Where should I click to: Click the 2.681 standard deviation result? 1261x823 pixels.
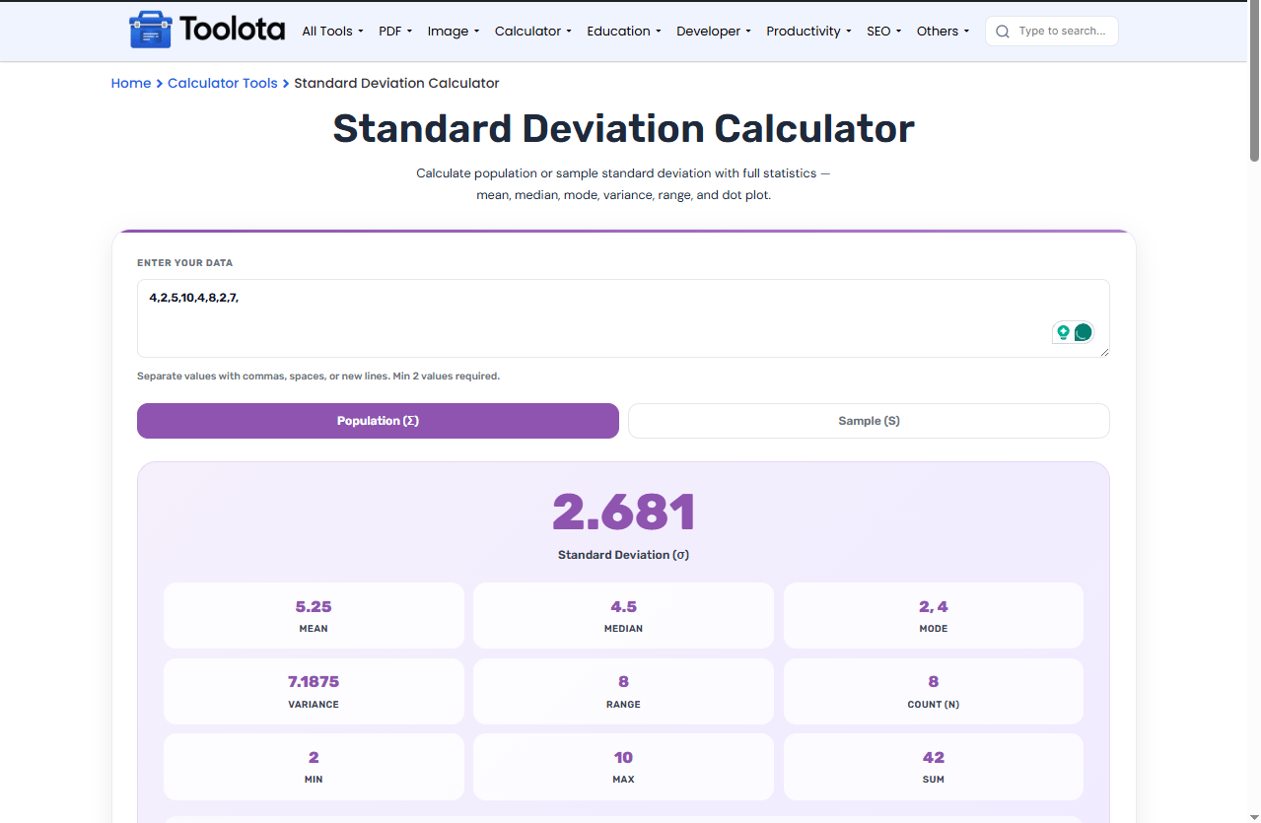tap(624, 513)
